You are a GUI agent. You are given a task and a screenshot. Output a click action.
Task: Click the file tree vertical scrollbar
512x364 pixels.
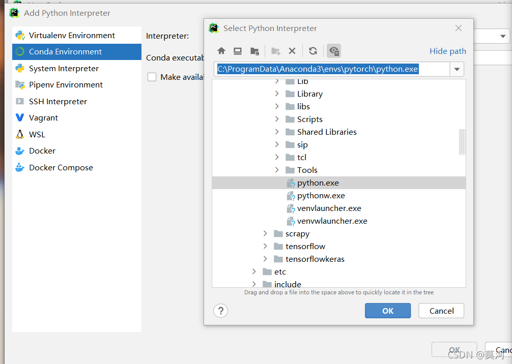tap(462, 142)
